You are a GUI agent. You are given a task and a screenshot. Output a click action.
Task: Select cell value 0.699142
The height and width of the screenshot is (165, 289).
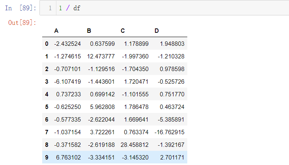(102, 94)
